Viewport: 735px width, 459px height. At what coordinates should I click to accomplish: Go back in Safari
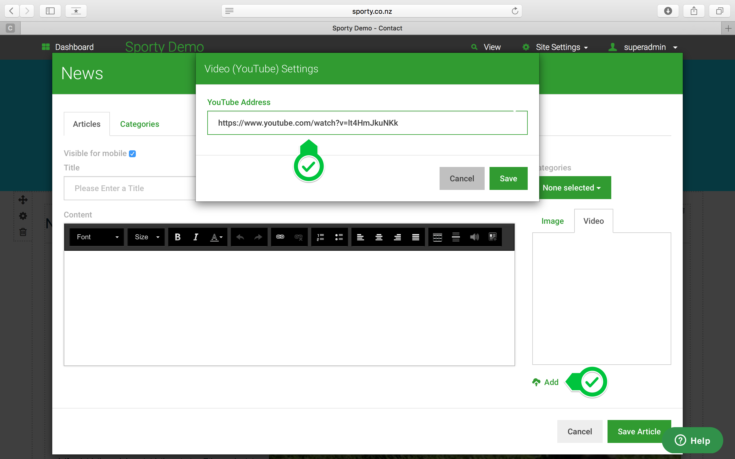click(x=11, y=11)
